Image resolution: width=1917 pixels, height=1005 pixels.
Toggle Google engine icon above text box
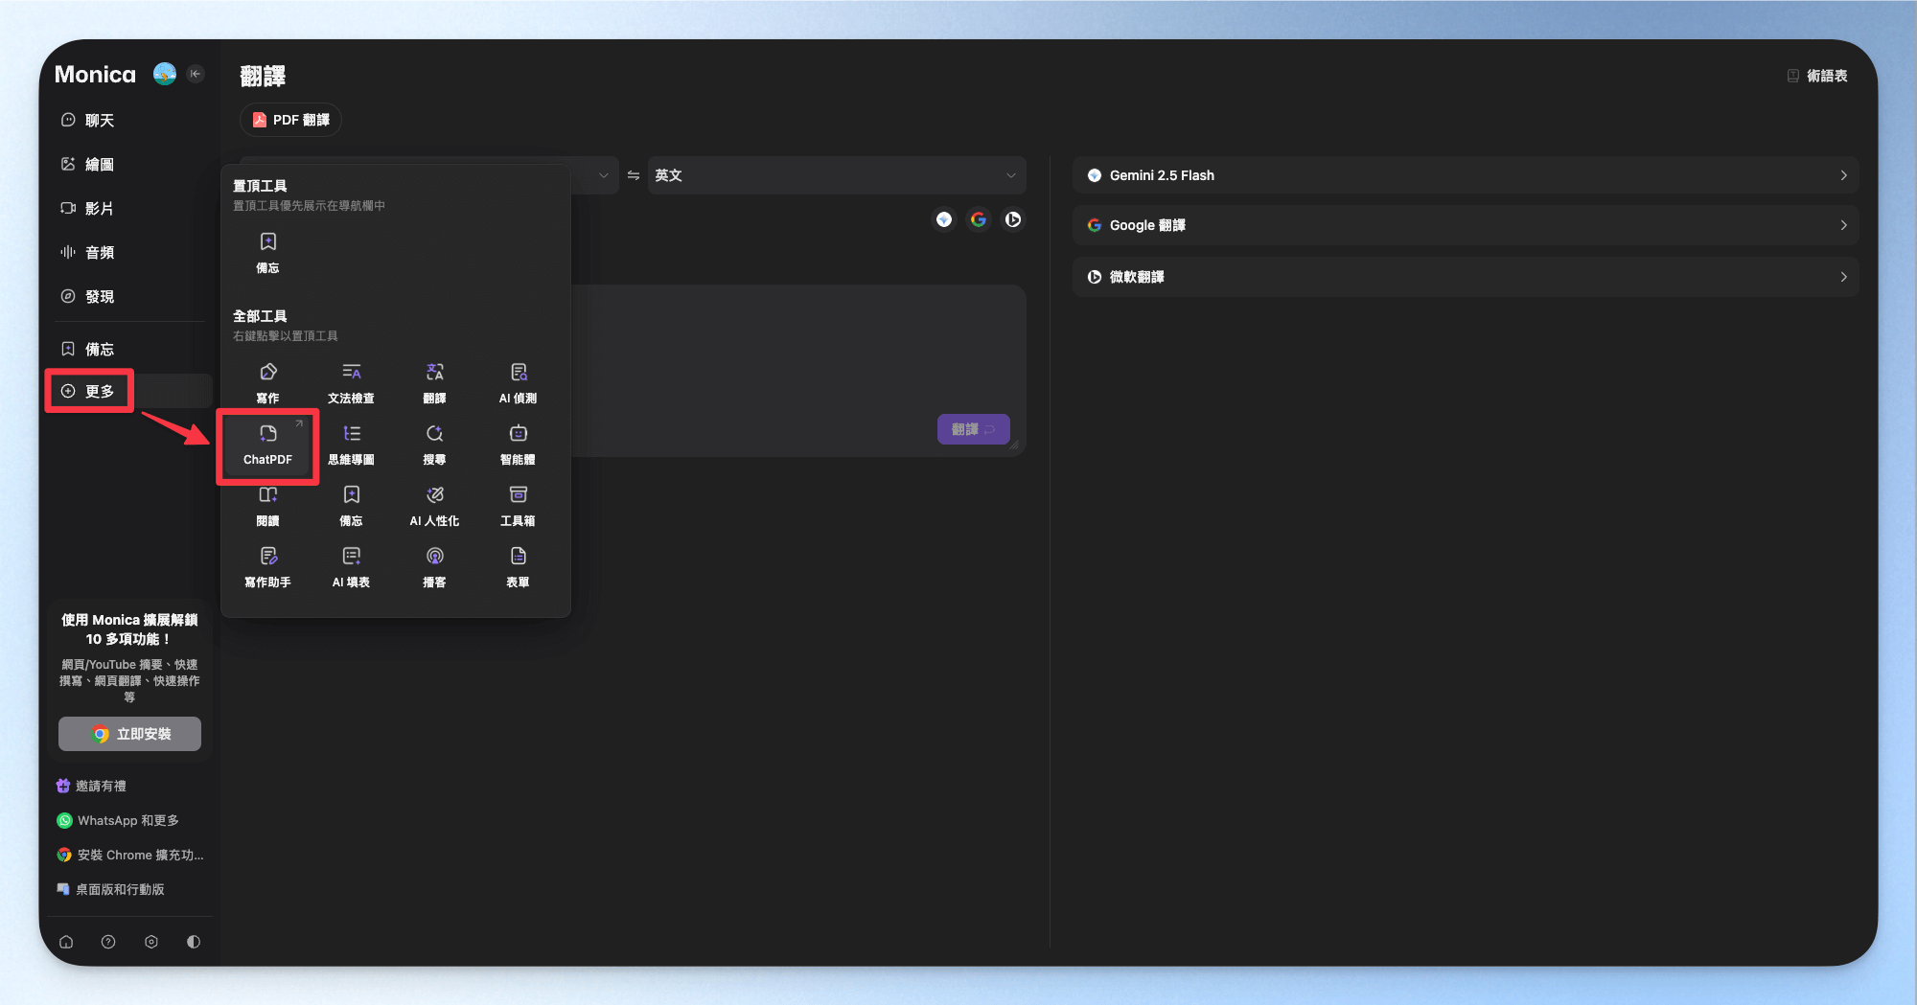click(978, 219)
